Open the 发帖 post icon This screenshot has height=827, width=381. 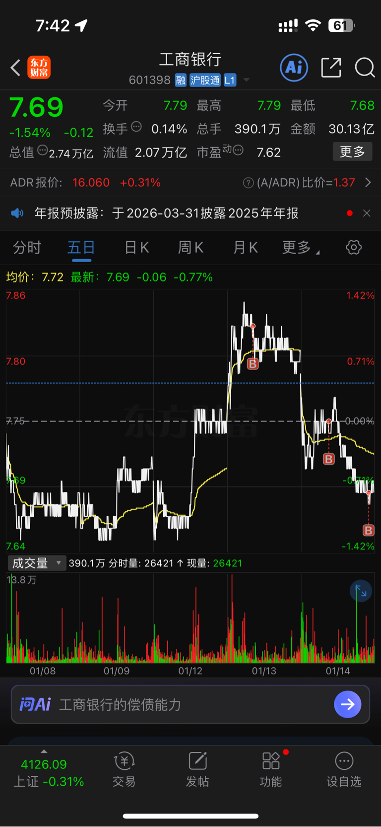(197, 770)
